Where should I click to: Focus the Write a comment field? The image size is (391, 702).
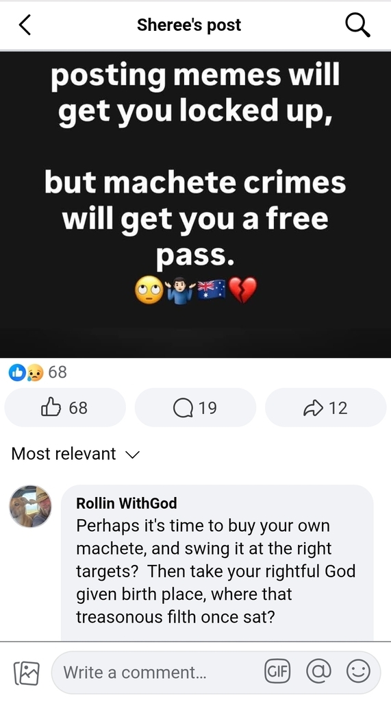[x=157, y=673]
